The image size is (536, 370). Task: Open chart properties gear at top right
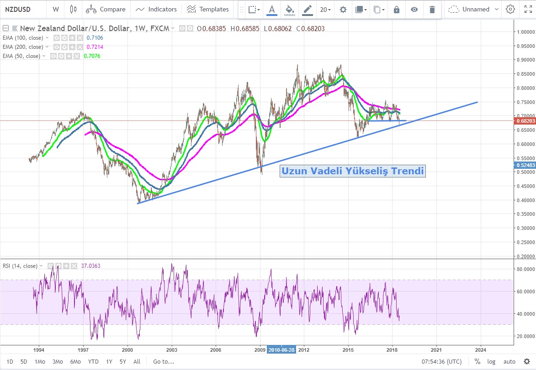[x=510, y=9]
